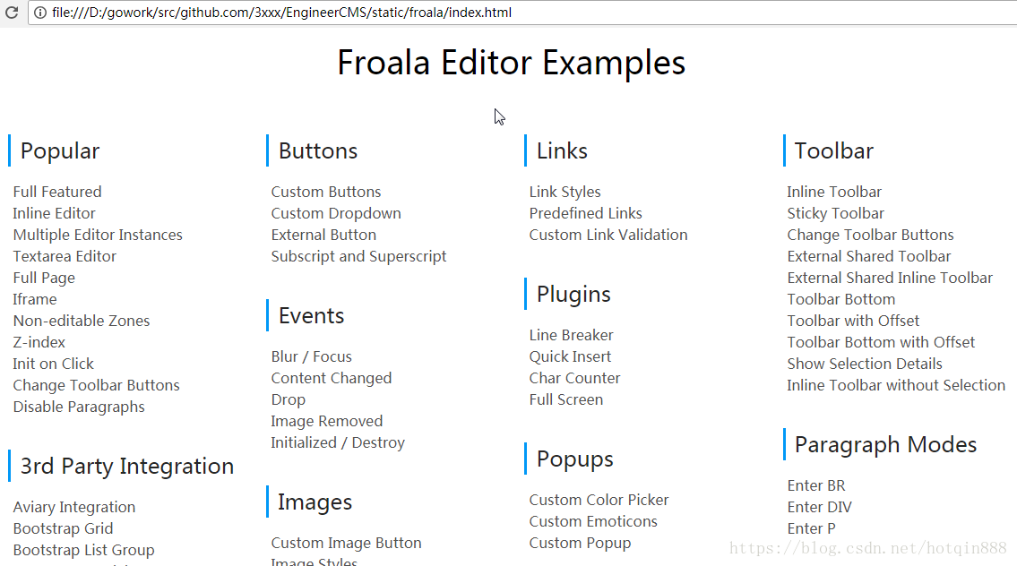Image resolution: width=1017 pixels, height=566 pixels.
Task: Open the Enter P paragraph mode
Action: pos(811,528)
